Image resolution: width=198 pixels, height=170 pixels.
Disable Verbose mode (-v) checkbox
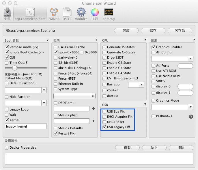tap(7, 47)
